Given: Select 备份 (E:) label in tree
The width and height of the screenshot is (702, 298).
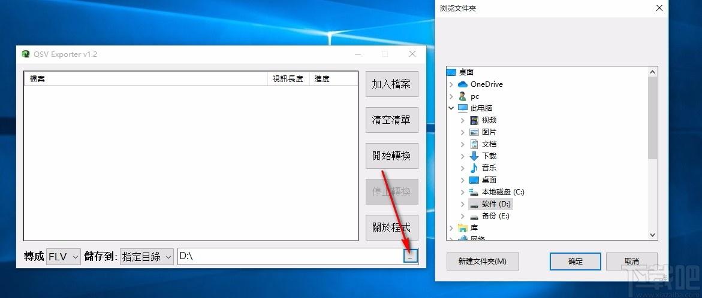Looking at the screenshot, I should pyautogui.click(x=496, y=216).
